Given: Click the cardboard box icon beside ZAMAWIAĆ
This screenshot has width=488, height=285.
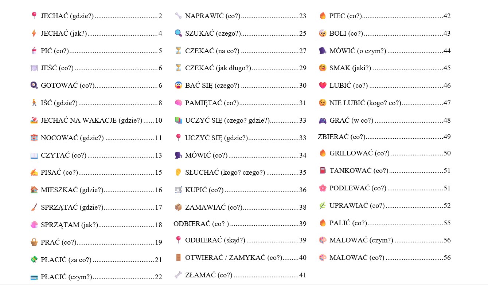Looking at the screenshot, I should 178,207.
